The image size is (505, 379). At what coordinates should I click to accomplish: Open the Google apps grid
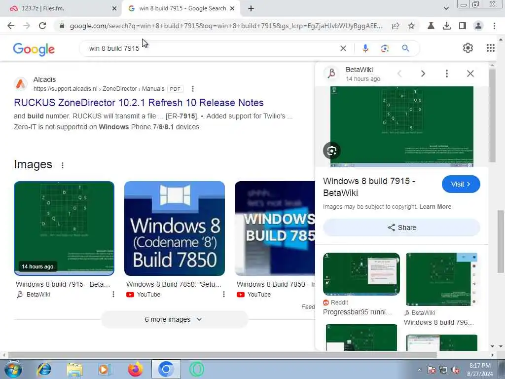pyautogui.click(x=491, y=48)
